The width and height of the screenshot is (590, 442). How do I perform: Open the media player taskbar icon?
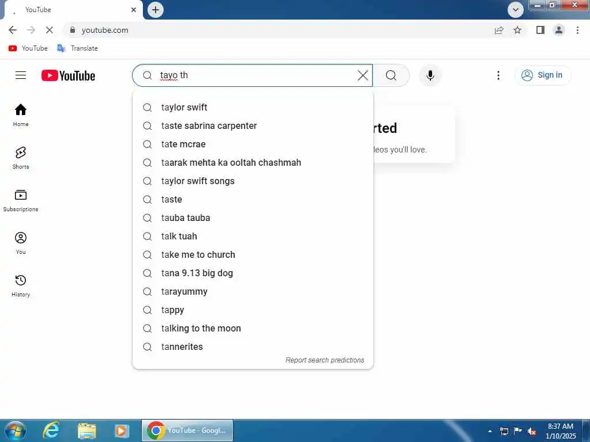[122, 430]
